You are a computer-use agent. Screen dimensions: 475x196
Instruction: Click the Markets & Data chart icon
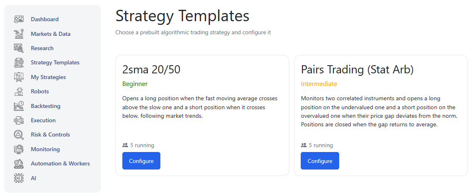pyautogui.click(x=19, y=34)
